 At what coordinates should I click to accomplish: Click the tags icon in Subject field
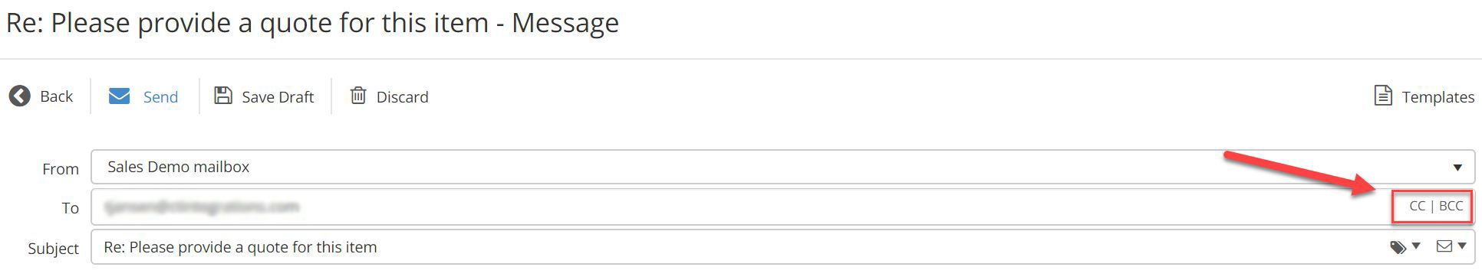pos(1398,247)
